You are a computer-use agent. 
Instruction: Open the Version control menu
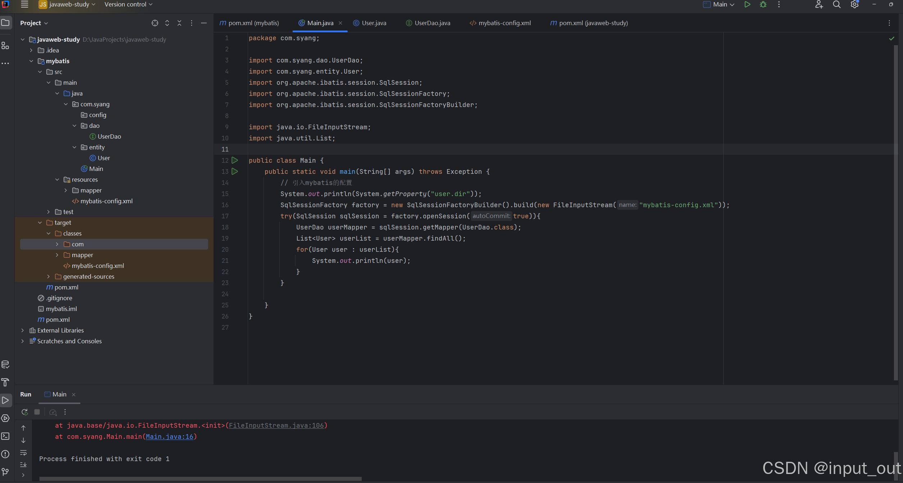click(x=128, y=5)
